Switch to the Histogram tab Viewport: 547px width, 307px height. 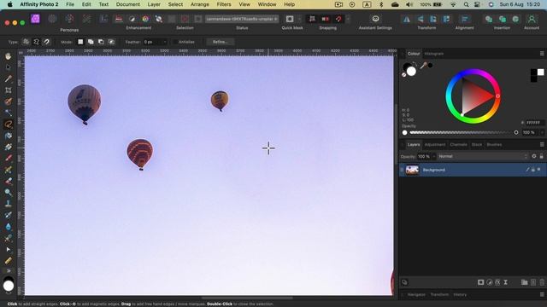click(434, 54)
